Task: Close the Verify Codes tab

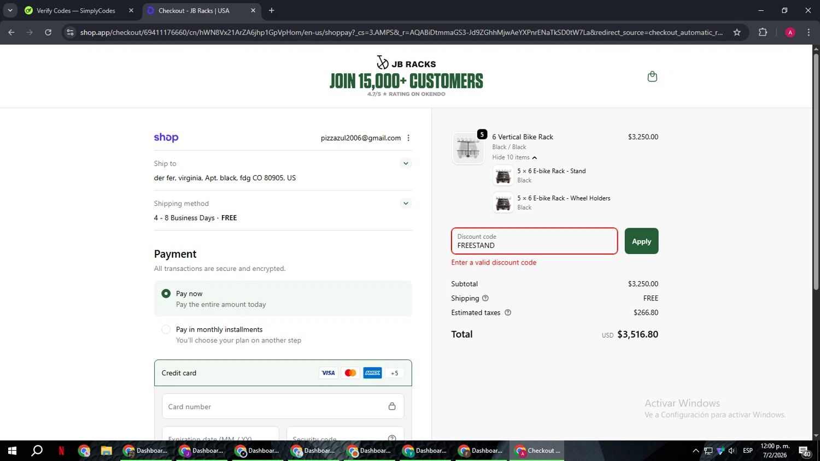Action: 131,10
